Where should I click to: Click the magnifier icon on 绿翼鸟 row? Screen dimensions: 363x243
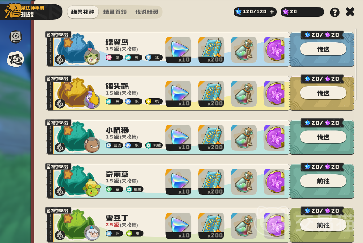coord(60,60)
